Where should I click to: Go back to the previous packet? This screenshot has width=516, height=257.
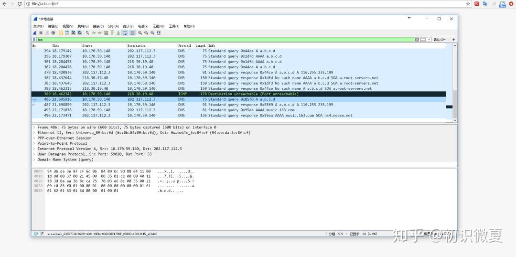pyautogui.click(x=94, y=33)
